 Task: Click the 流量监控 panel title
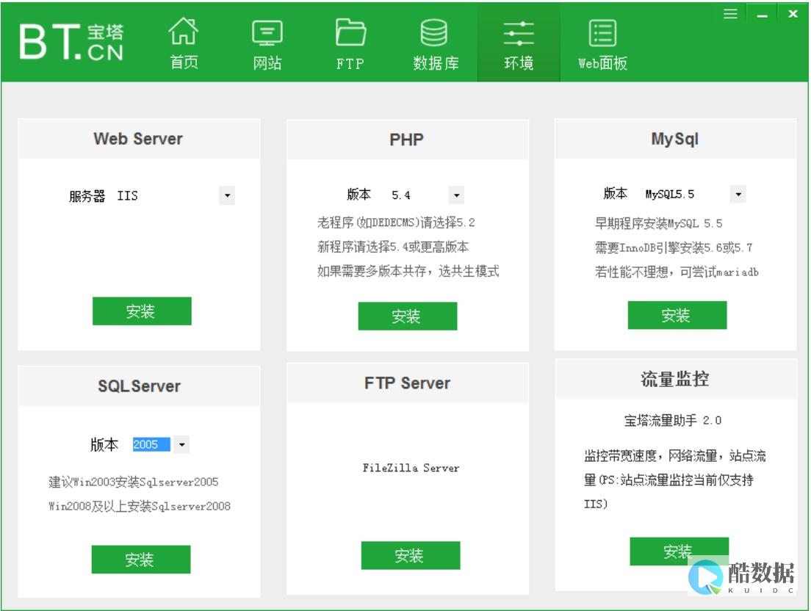click(674, 379)
